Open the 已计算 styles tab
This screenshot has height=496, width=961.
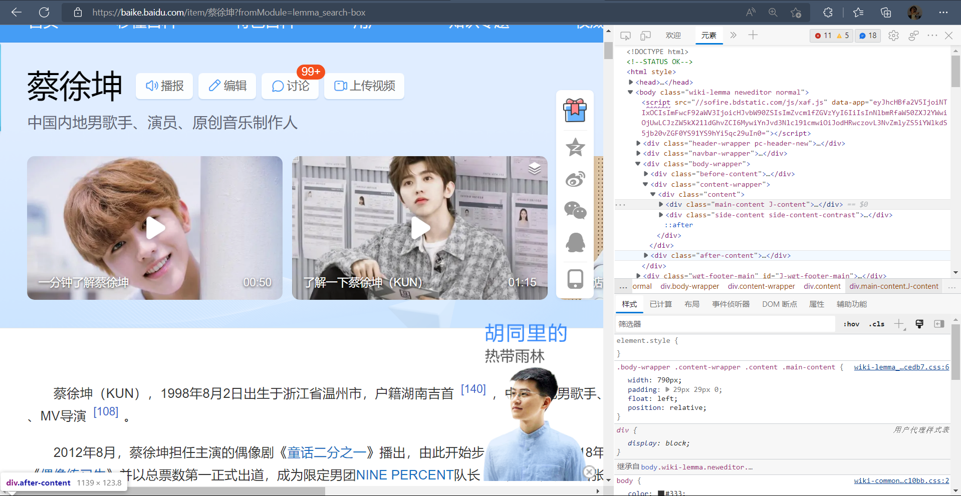[661, 304]
